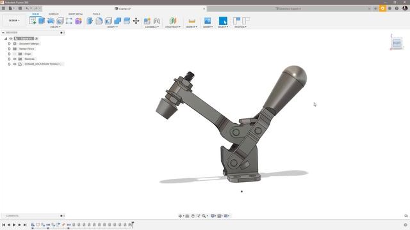
Task: Switch to the second untitled document tab
Action: tap(288, 8)
